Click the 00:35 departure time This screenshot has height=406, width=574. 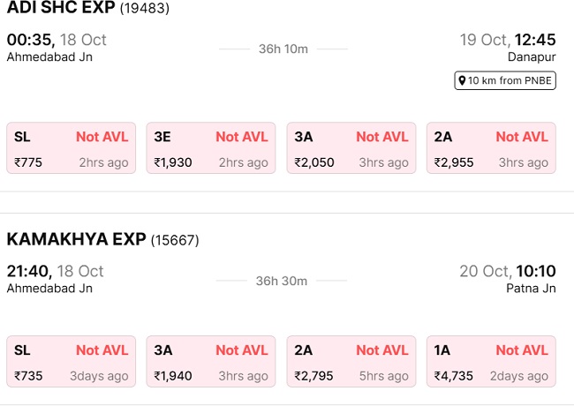[x=30, y=40]
